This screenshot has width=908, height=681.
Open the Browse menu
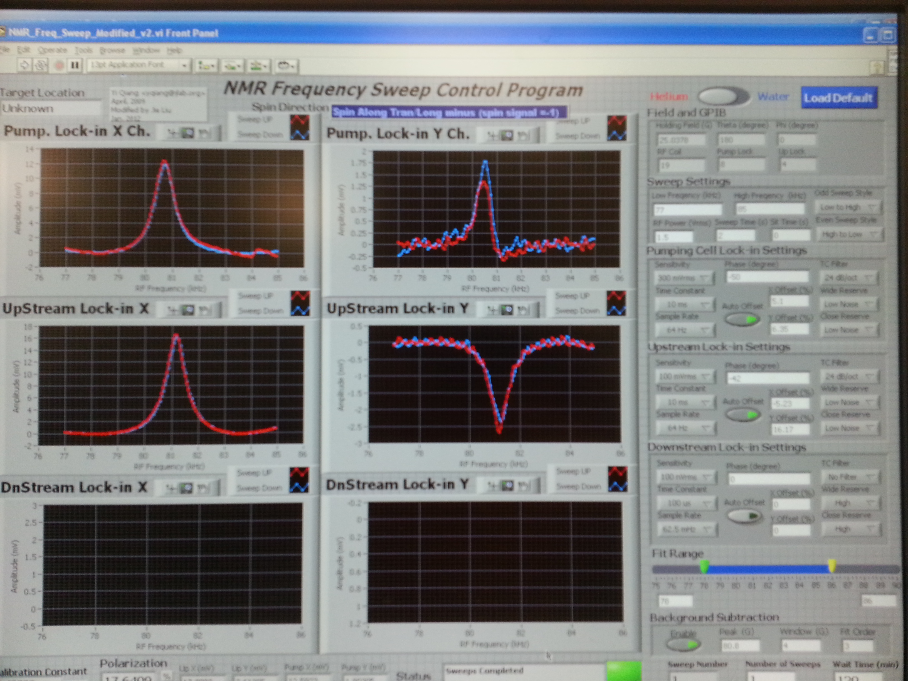pyautogui.click(x=112, y=50)
